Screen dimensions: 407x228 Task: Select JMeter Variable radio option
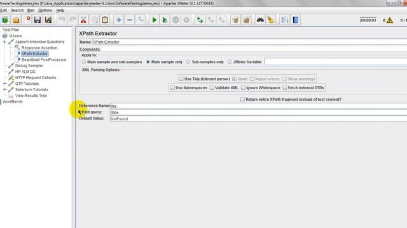[x=230, y=62]
